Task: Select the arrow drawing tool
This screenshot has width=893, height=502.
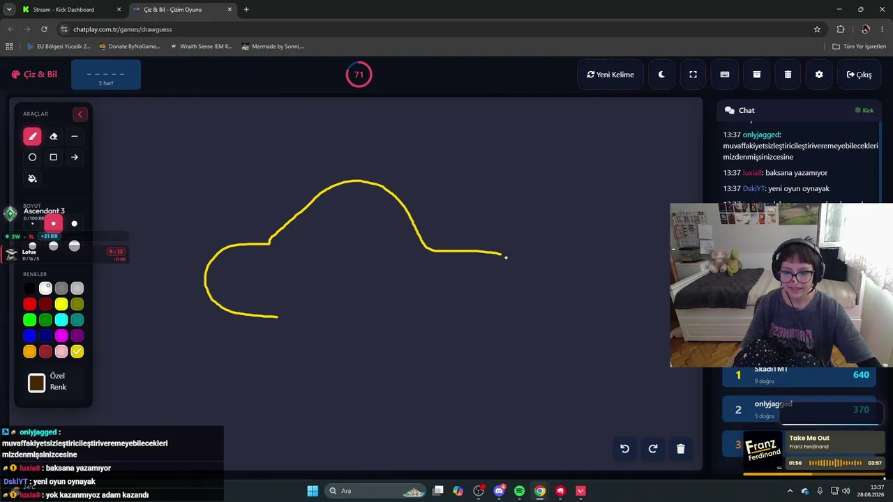Action: [75, 158]
